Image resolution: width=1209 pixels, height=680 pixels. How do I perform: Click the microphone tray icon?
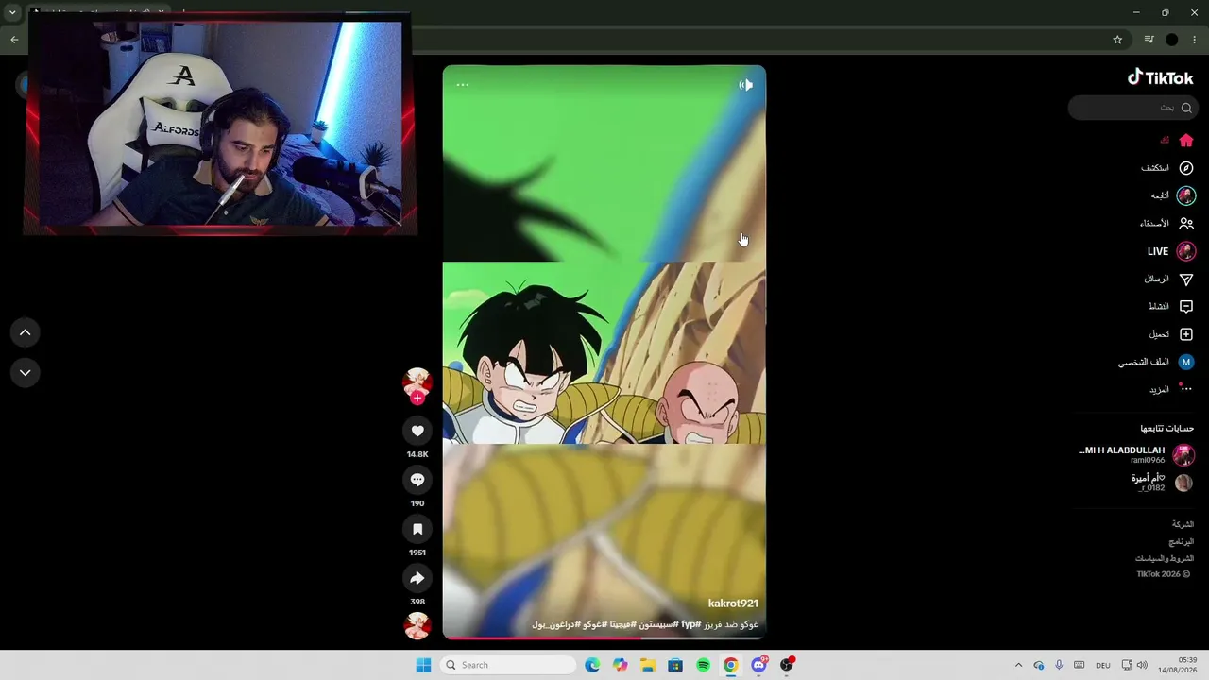(x=1059, y=665)
